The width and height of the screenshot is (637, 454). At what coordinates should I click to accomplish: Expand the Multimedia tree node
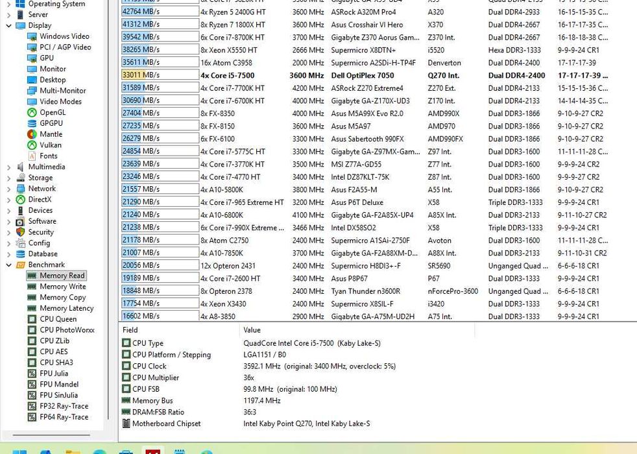(8, 167)
